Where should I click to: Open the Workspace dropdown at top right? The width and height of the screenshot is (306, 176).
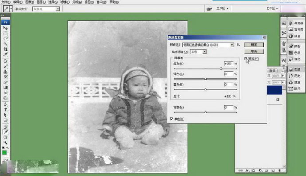[x=272, y=8]
